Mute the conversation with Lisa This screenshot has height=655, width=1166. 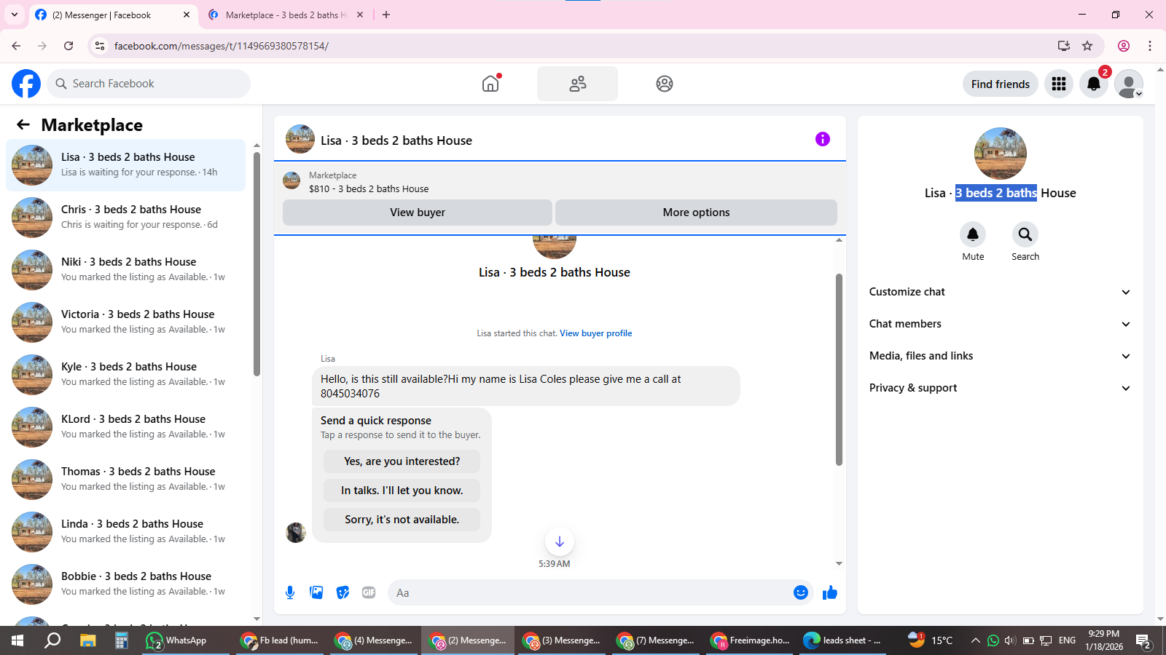tap(973, 234)
